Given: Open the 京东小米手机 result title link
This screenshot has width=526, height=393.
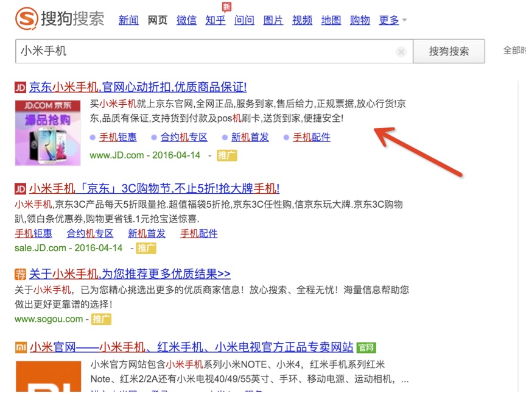Looking at the screenshot, I should click(138, 87).
